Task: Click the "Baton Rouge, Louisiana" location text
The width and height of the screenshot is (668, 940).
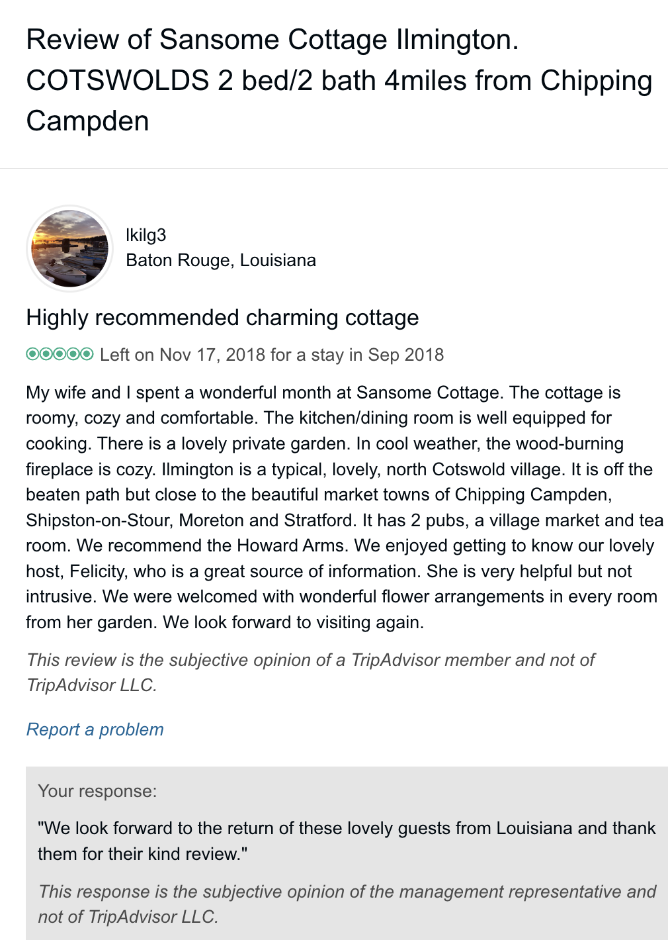Action: coord(221,260)
